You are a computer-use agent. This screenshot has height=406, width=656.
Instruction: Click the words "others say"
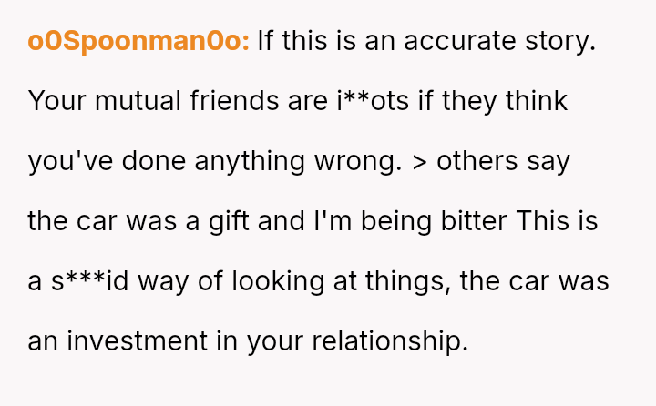tap(503, 161)
